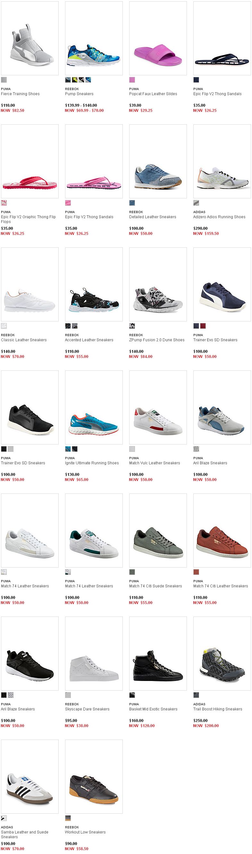This screenshot has height=854, width=252.
Task: Choose the rust swatch for Match 74 Citi Leather
Action: click(x=196, y=572)
